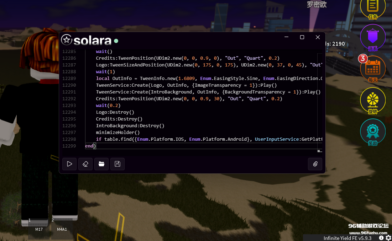The image size is (392, 241).
Task: Open the 旋转 spin wheel icon
Action: (x=373, y=100)
